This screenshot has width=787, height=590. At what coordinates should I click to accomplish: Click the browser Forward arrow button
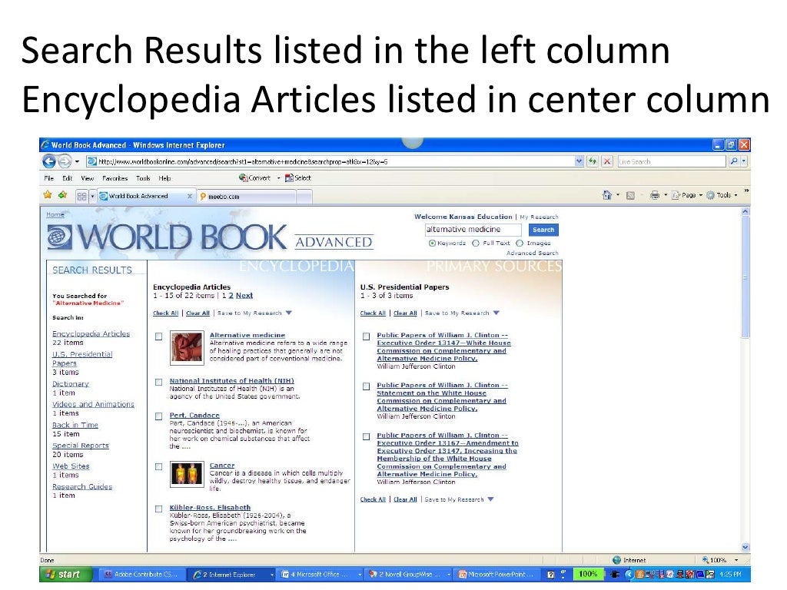point(65,161)
